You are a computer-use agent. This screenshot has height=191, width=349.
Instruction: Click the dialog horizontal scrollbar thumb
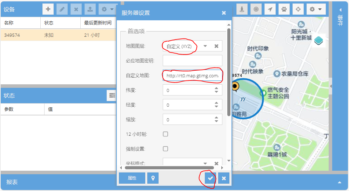point(169,168)
